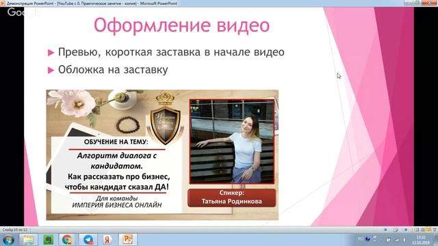Viewport: 438px width, 246px height.
Task: Open the blue help icon in system tray
Action: pyautogui.click(x=368, y=239)
